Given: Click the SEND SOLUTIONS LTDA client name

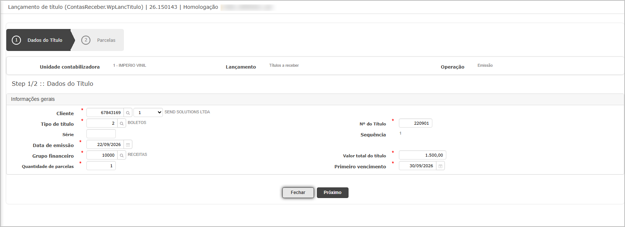Looking at the screenshot, I should tap(187, 112).
